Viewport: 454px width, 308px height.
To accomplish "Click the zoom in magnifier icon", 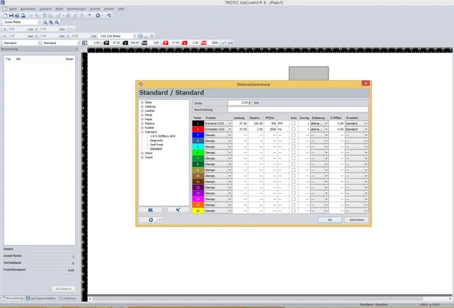I will pos(51,22).
